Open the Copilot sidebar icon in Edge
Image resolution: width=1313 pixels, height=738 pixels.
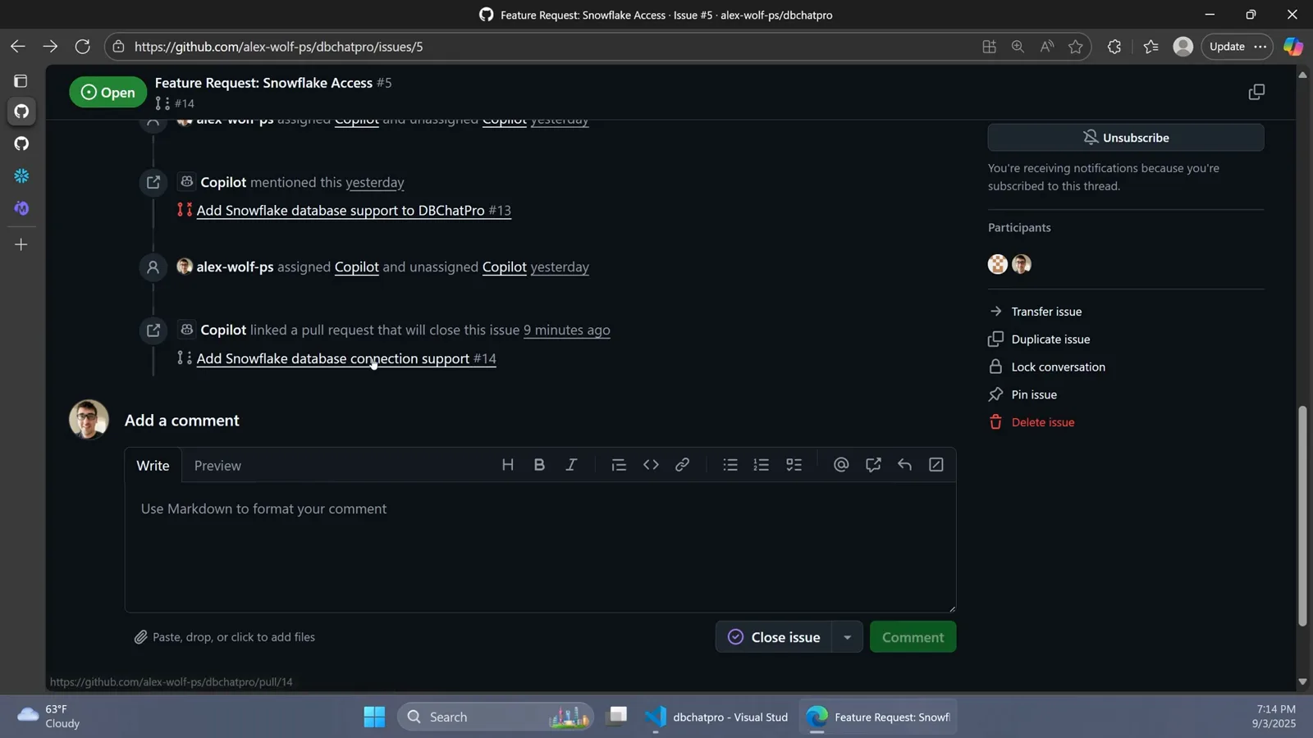pos(1293,47)
